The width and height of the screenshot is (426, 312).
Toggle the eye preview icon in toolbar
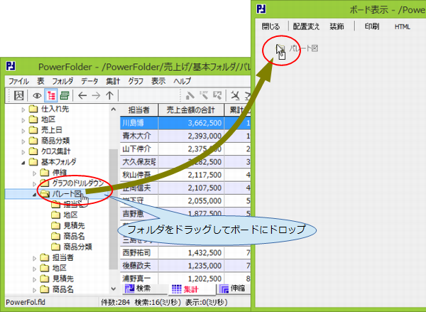[x=37, y=95]
